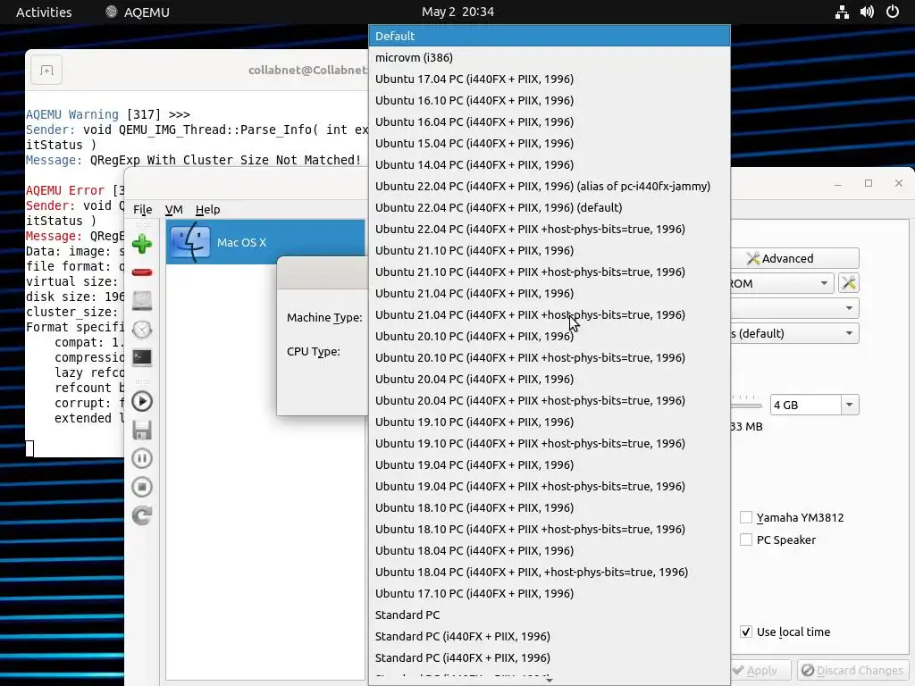The width and height of the screenshot is (915, 686).
Task: Pick Ubuntu 22.04 PC (default) entry
Action: pos(550,207)
